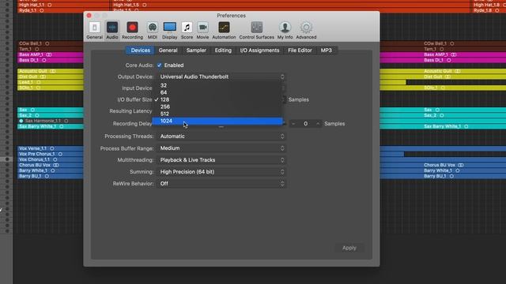Decrease Recording Delay with minus stepper

(x=293, y=124)
